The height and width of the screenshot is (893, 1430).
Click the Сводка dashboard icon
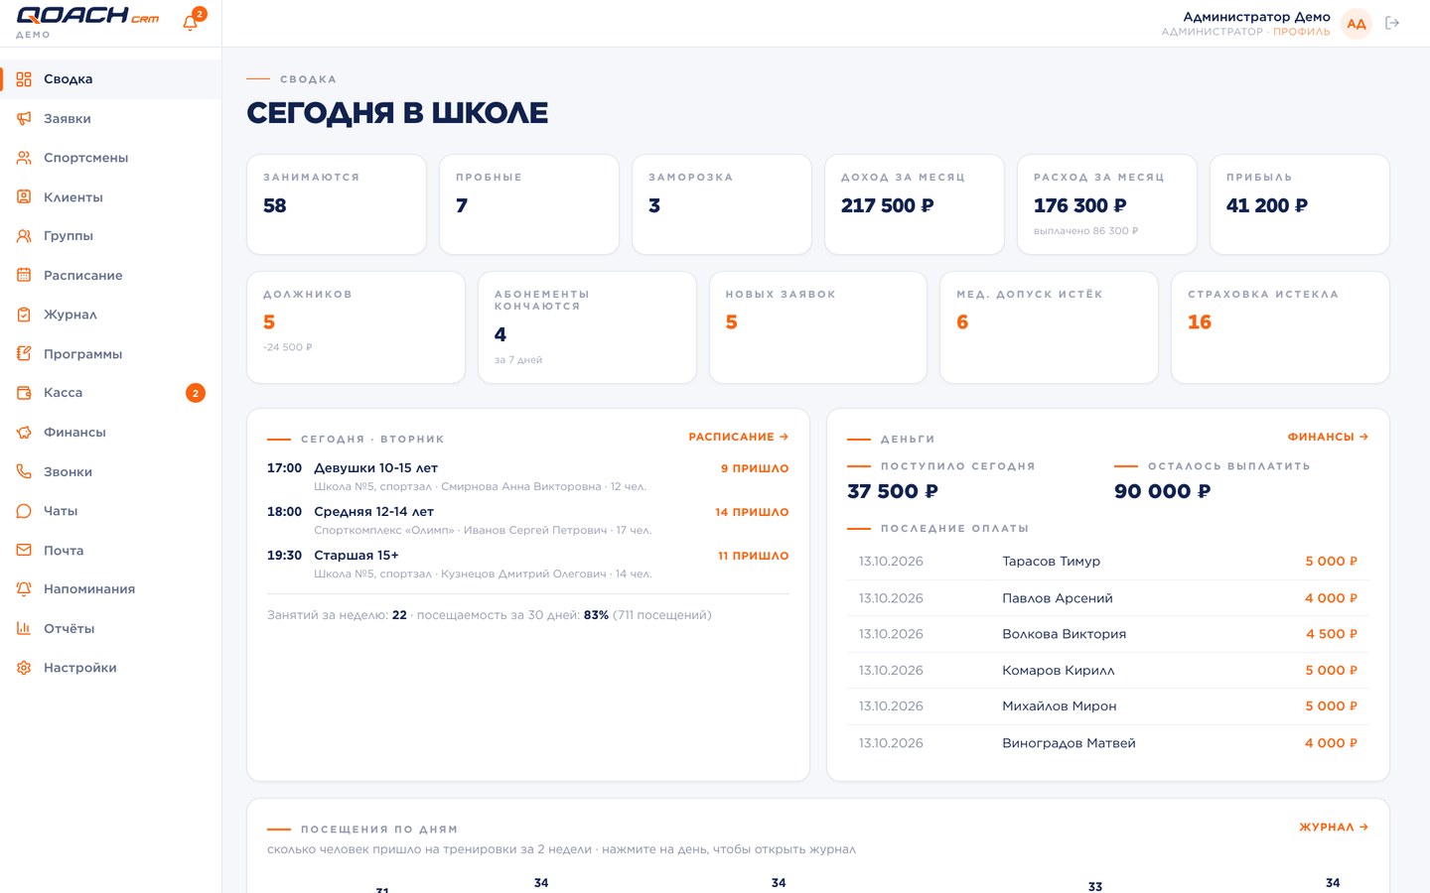[x=24, y=79]
